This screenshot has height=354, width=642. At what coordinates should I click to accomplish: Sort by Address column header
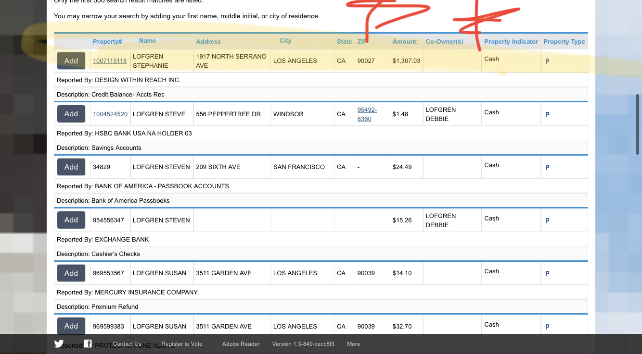click(x=208, y=42)
